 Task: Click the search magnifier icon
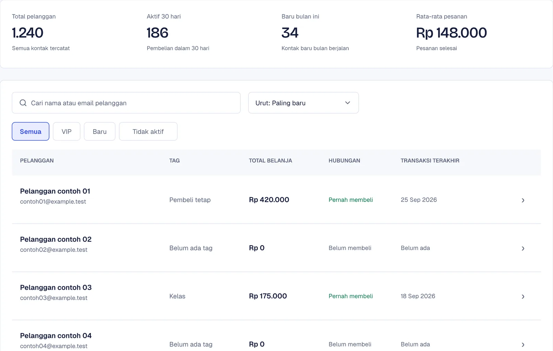click(x=23, y=103)
